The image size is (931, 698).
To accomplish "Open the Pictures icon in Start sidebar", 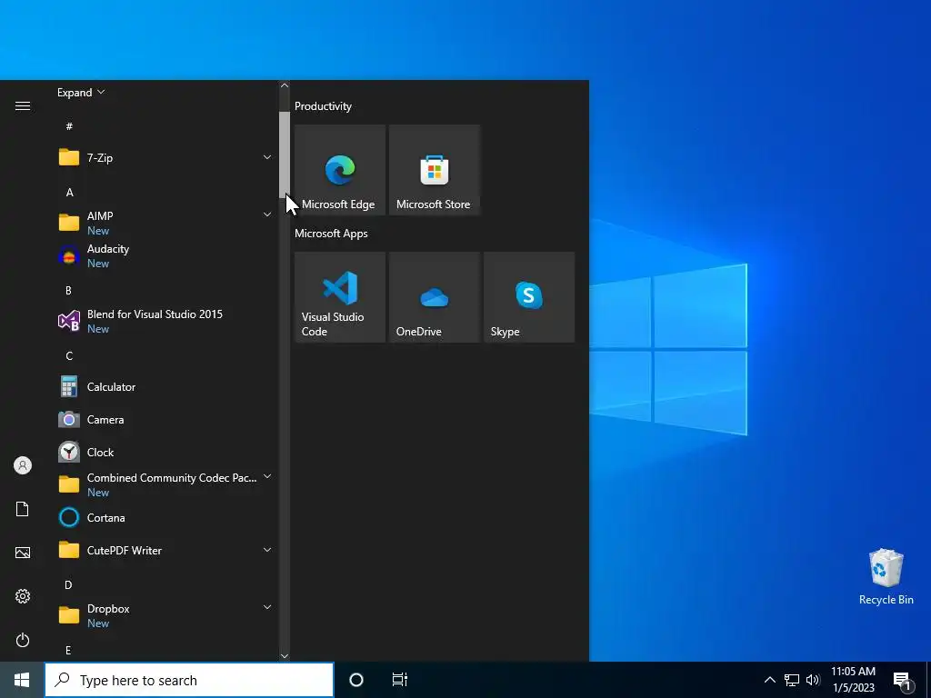I will coord(23,553).
